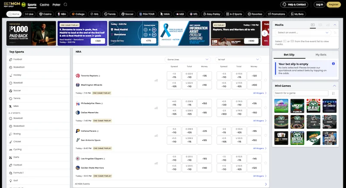Toggle the video media view icon
This screenshot has width=346, height=188.
(313, 25)
